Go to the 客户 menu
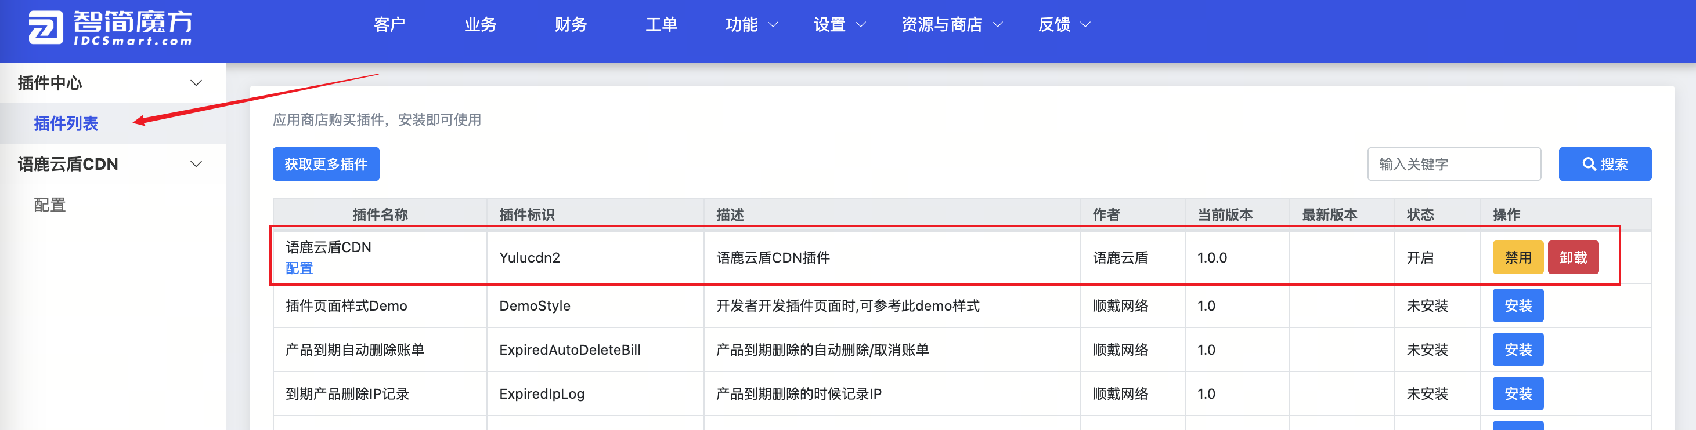 click(x=389, y=25)
